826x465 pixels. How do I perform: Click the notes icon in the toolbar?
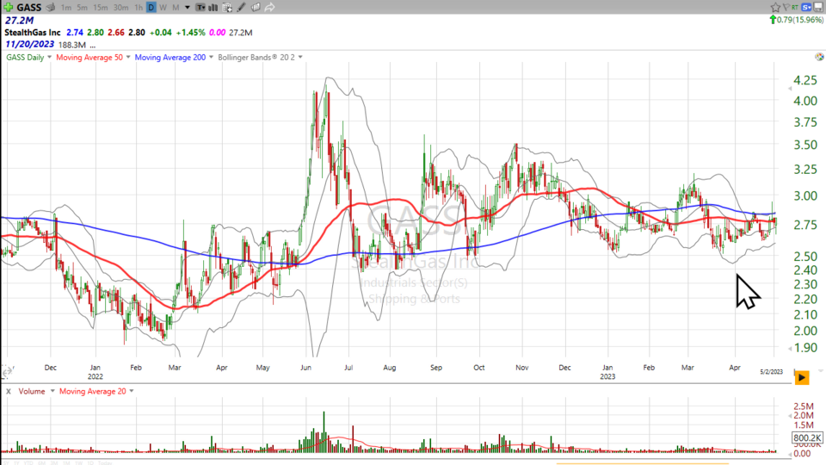(x=256, y=8)
